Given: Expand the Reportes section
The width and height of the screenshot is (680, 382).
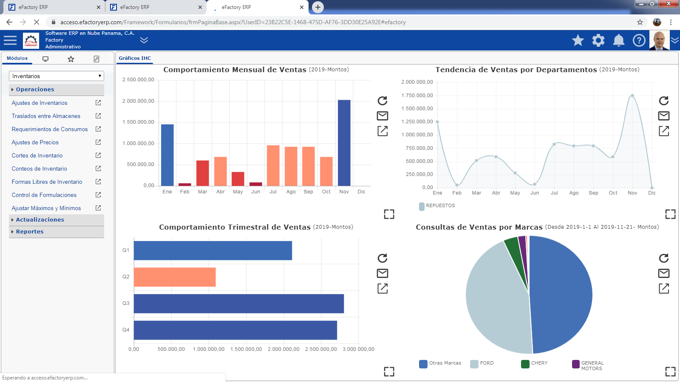Looking at the screenshot, I should [30, 232].
